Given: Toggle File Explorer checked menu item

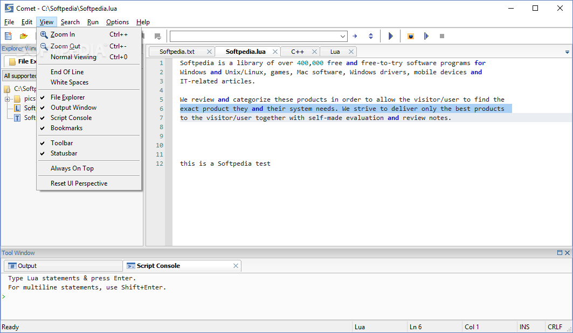Looking at the screenshot, I should point(89,97).
